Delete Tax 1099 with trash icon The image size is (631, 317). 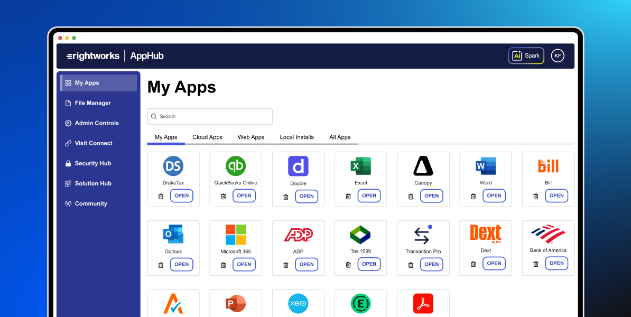click(x=348, y=265)
